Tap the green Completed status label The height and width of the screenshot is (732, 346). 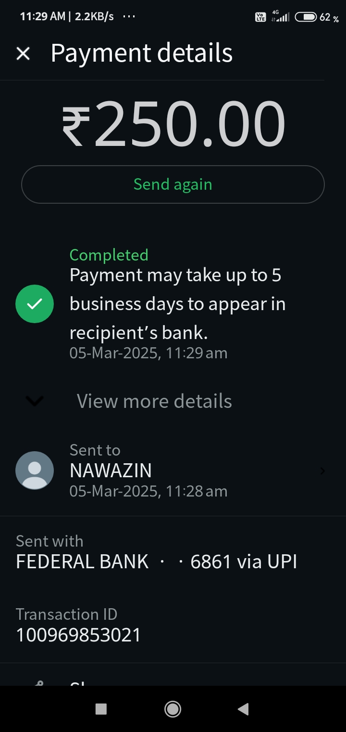tap(109, 255)
